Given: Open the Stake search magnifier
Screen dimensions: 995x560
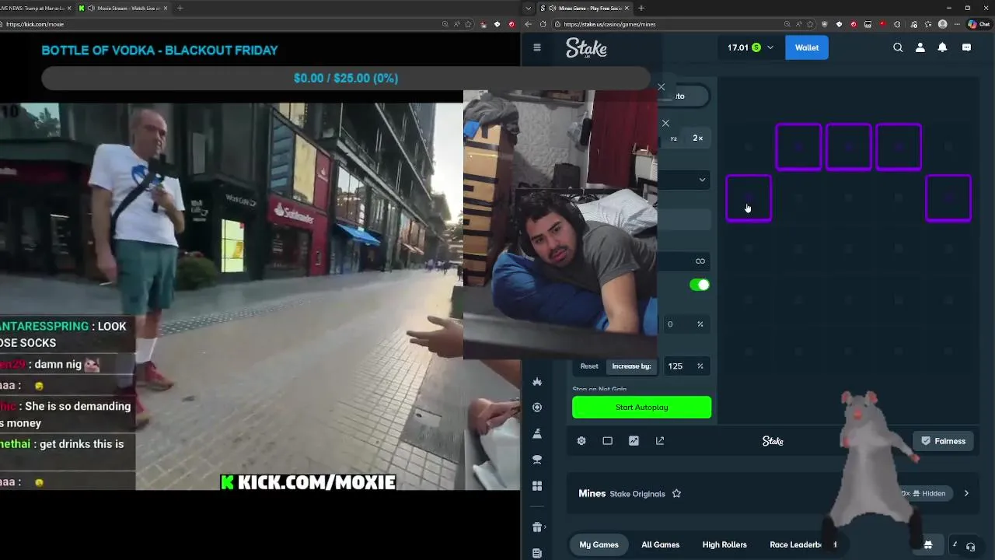Looking at the screenshot, I should tap(898, 47).
